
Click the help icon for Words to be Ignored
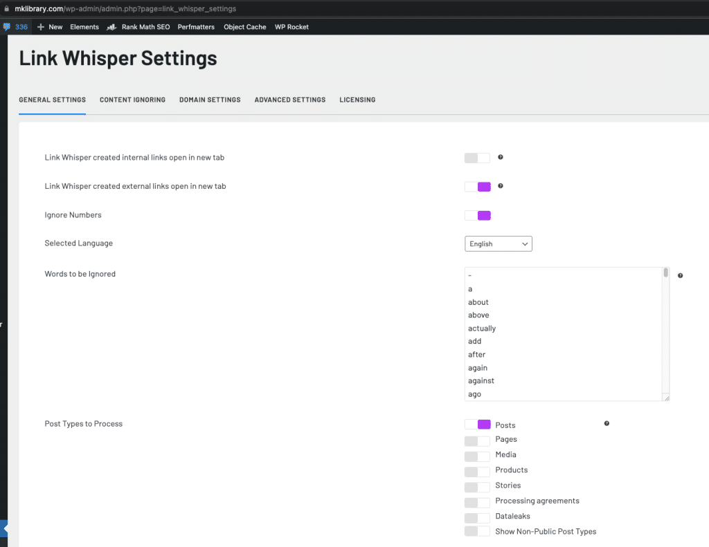pyautogui.click(x=680, y=275)
